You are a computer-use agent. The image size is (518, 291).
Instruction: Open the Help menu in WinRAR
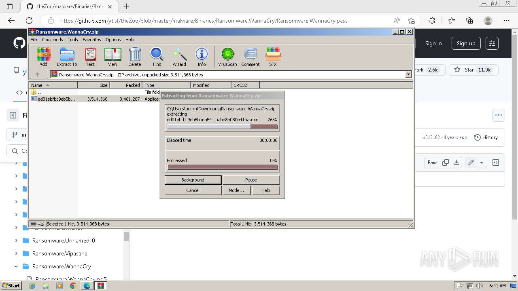point(129,40)
